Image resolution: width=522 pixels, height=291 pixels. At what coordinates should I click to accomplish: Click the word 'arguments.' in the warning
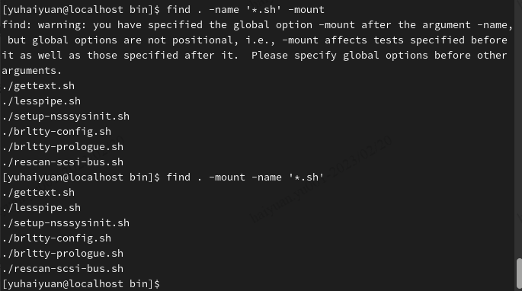(32, 71)
